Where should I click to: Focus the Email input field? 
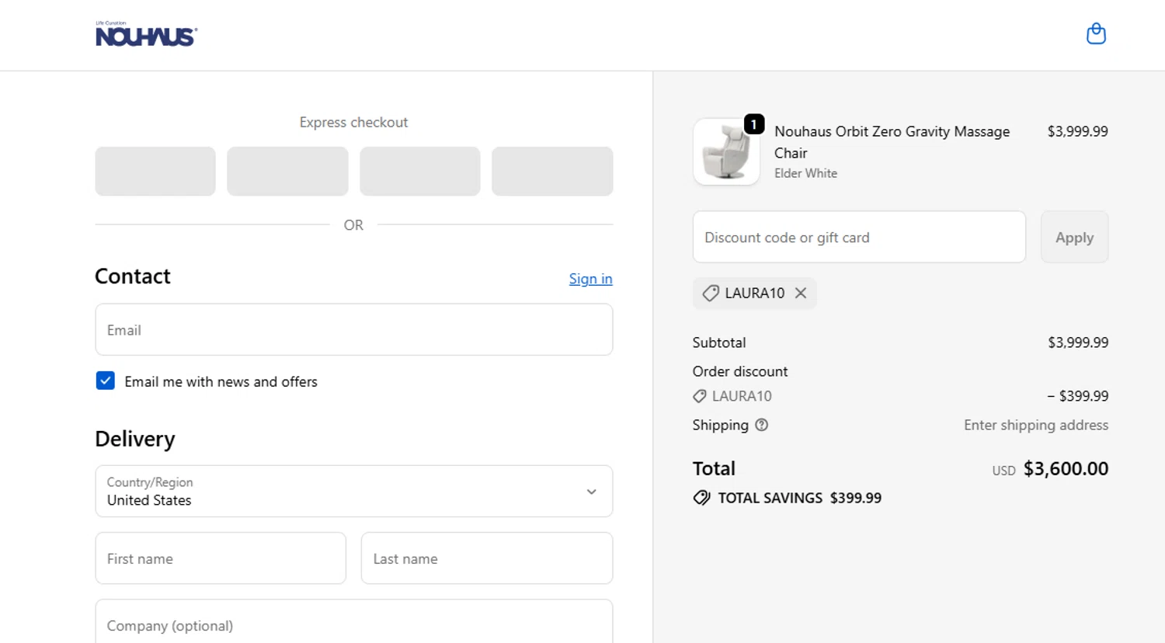click(x=354, y=329)
